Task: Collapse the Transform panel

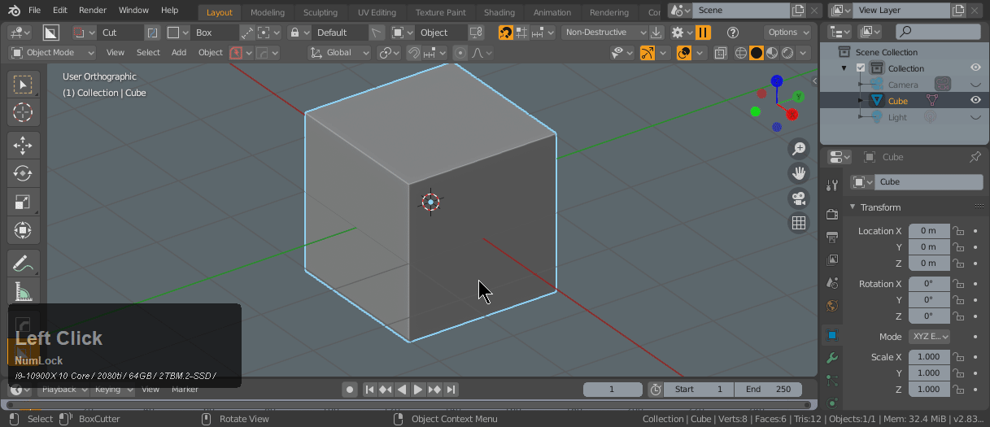Action: point(853,207)
